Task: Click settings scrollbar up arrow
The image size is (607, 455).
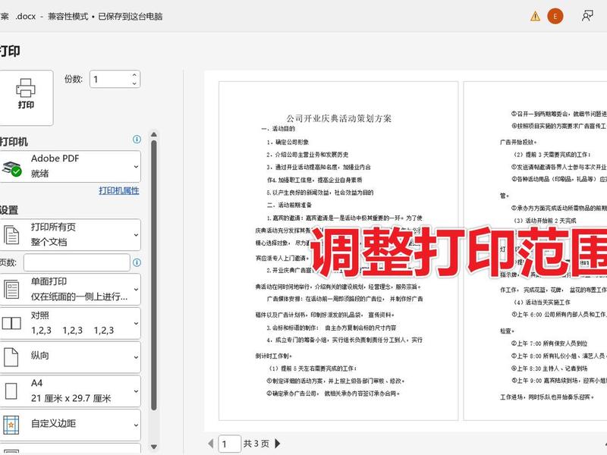Action: tap(154, 135)
